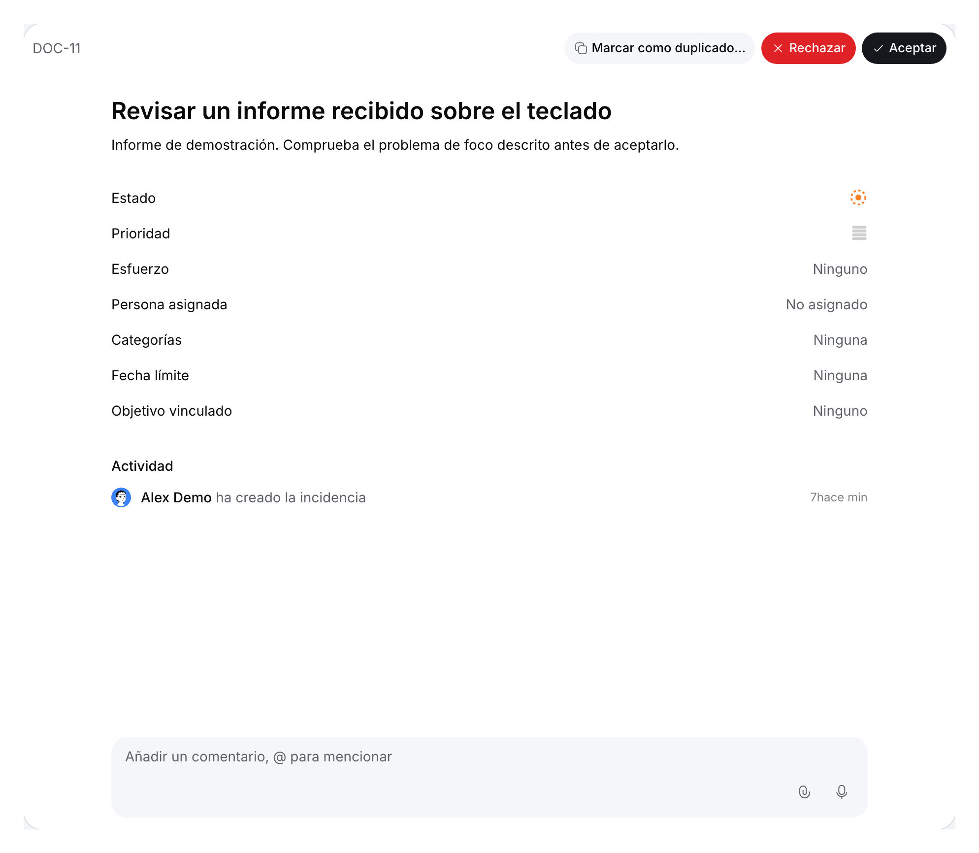Click the Persona asignada label

coord(169,304)
